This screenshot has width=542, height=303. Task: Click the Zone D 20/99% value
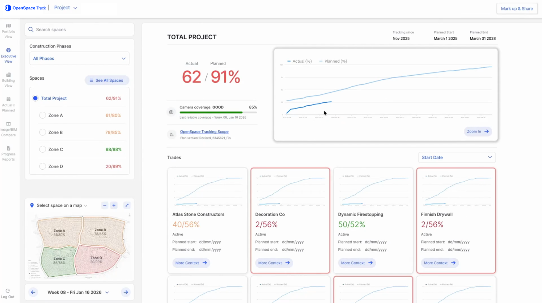point(114,166)
